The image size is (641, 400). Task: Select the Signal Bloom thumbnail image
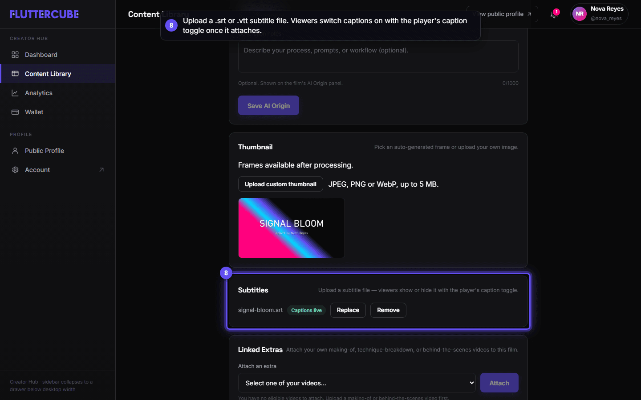(x=292, y=228)
